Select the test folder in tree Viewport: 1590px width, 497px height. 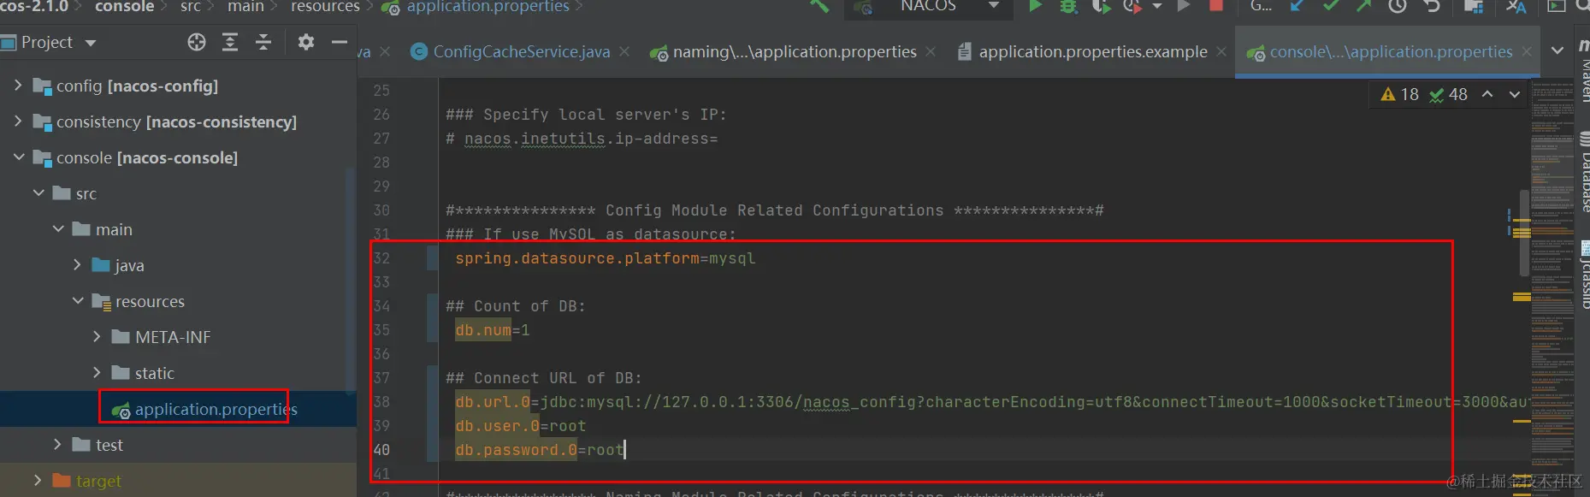click(98, 445)
